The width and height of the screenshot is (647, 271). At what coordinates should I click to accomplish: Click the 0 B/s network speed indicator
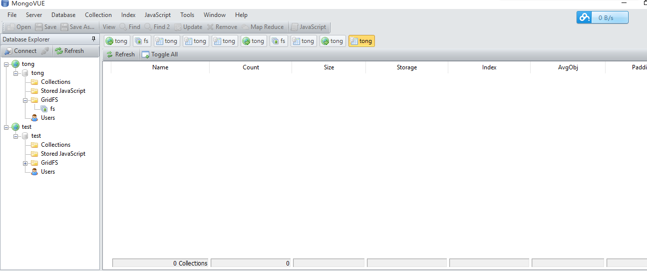(x=603, y=17)
